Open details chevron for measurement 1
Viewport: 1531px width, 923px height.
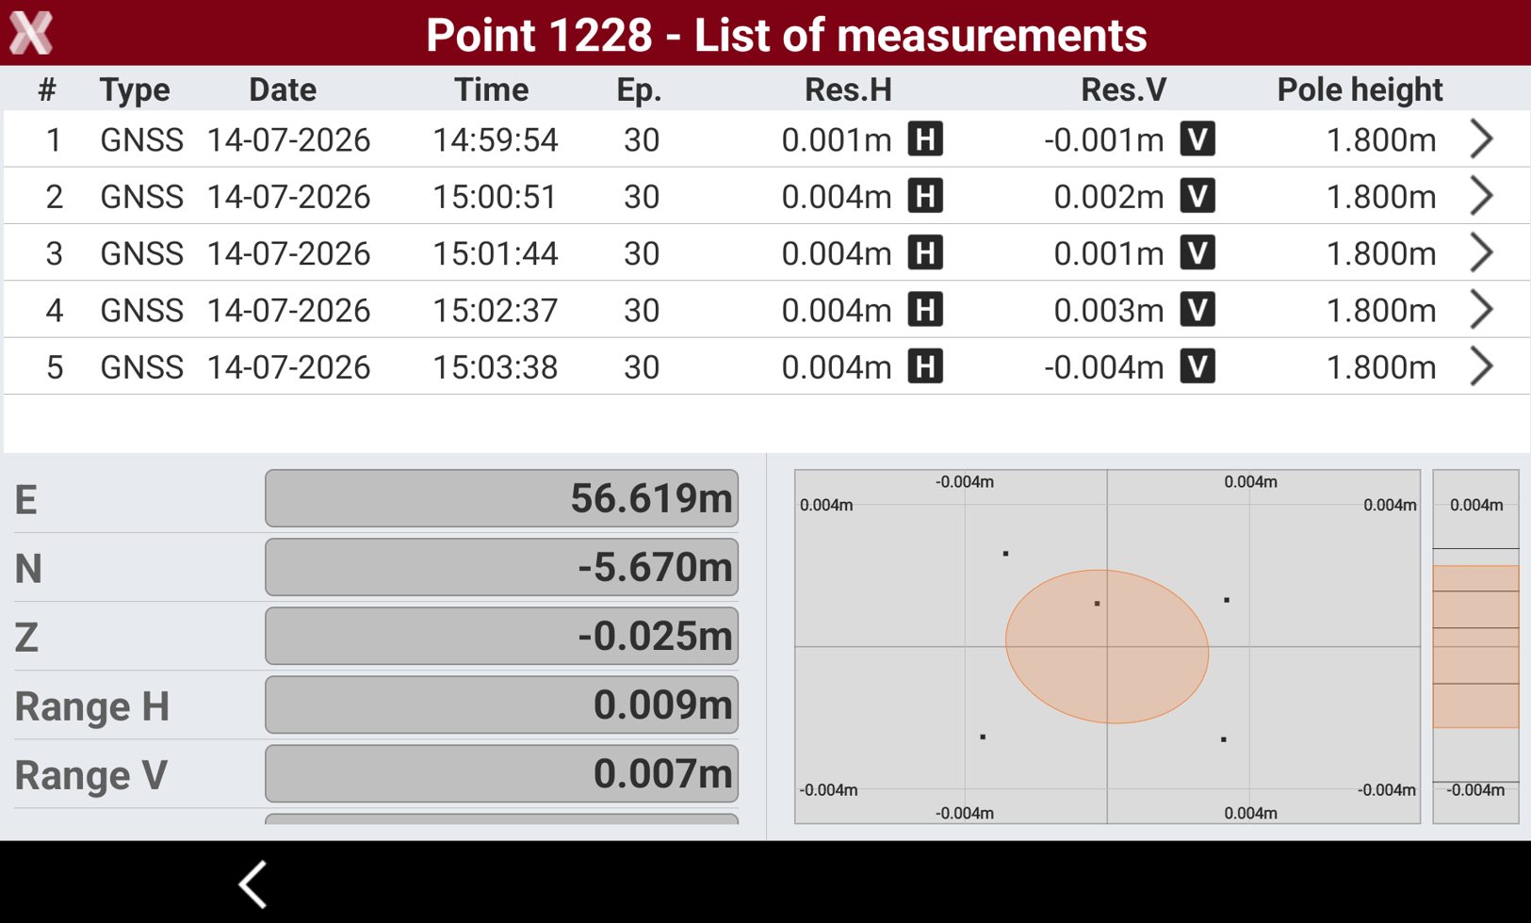click(1481, 139)
